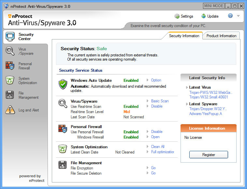Viewport: 247px width, 189px height.
Task: Click the Settings gear icon
Action: 177,16
